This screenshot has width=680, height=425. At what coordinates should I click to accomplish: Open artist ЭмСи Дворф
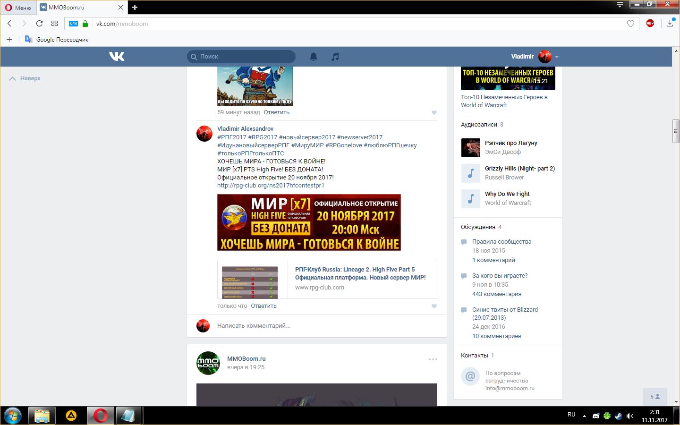click(503, 152)
